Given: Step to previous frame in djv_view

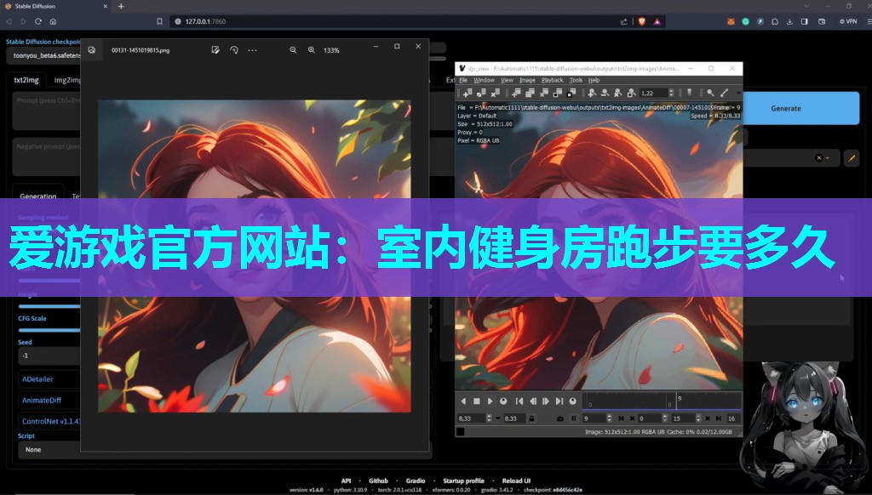Looking at the screenshot, I should [533, 401].
